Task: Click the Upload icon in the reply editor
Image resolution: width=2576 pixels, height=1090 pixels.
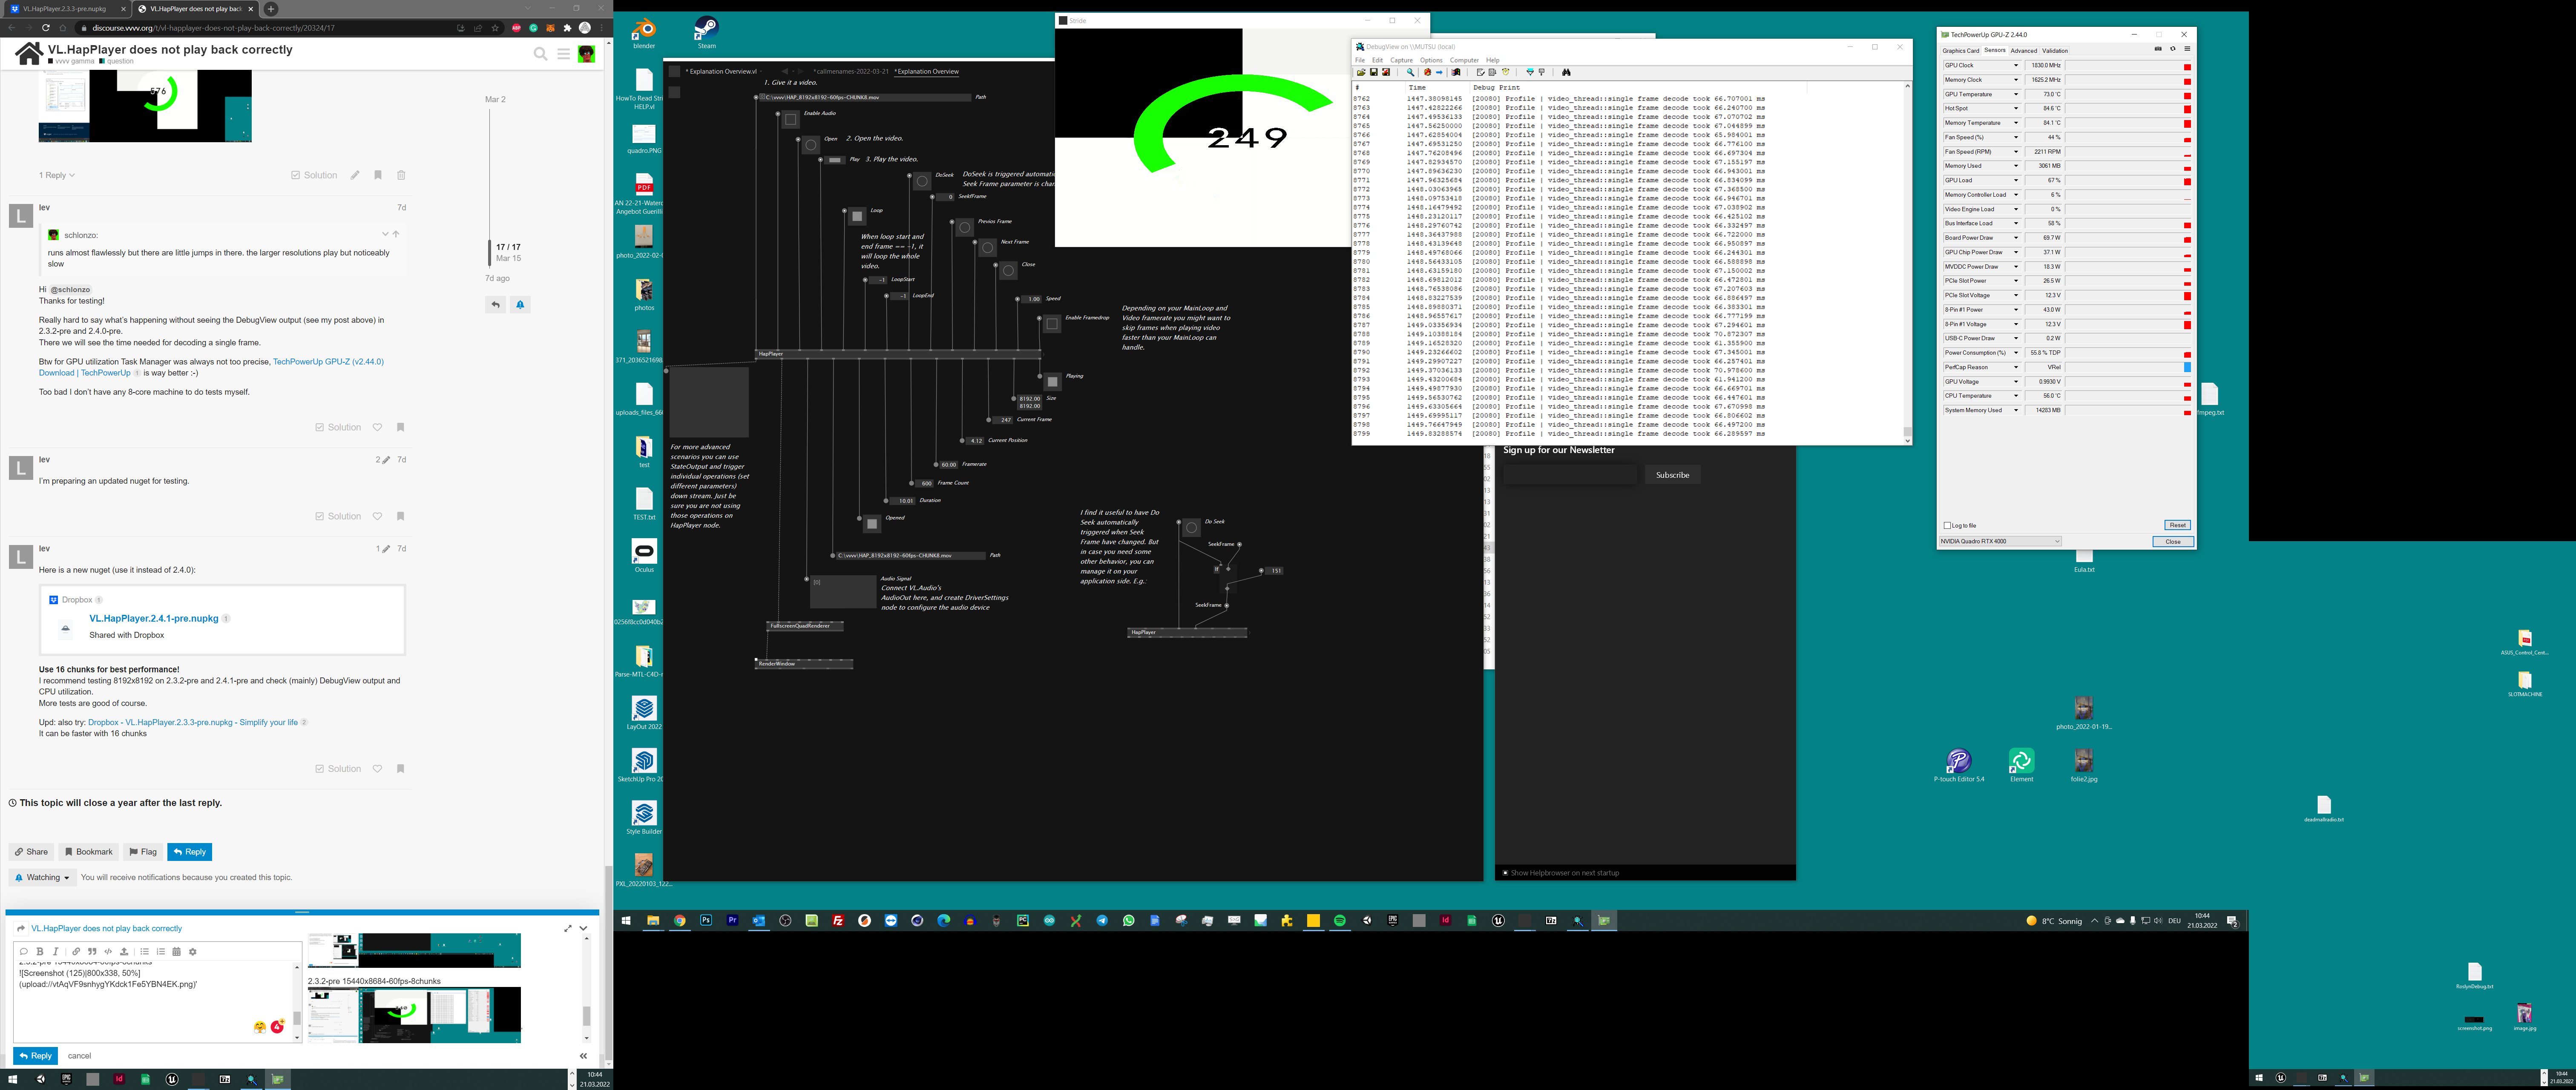Action: click(124, 951)
